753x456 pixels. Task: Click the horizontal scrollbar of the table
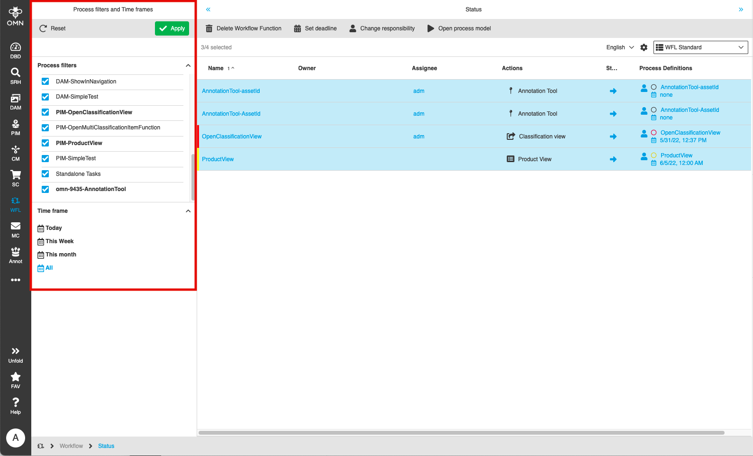point(461,433)
